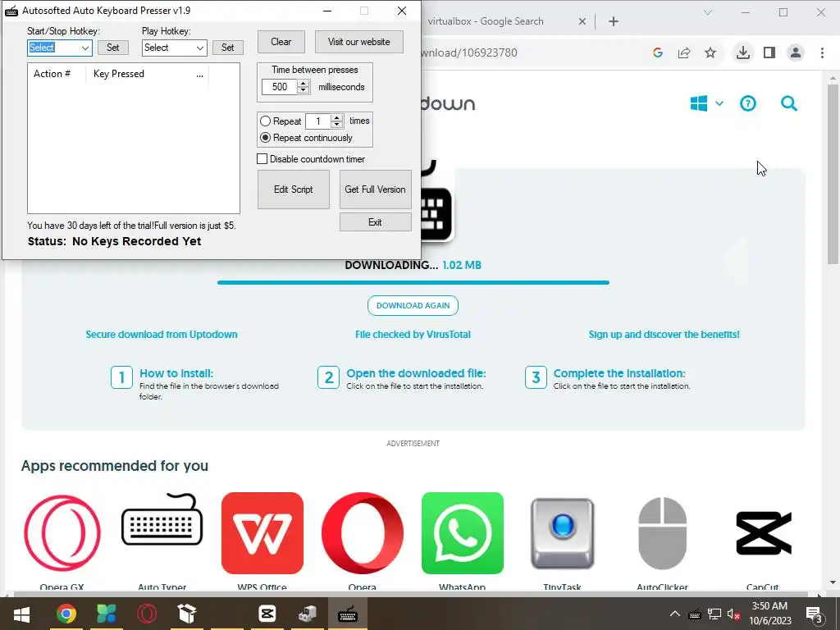The width and height of the screenshot is (840, 630).
Task: Open AutoClicker app icon
Action: (x=663, y=533)
